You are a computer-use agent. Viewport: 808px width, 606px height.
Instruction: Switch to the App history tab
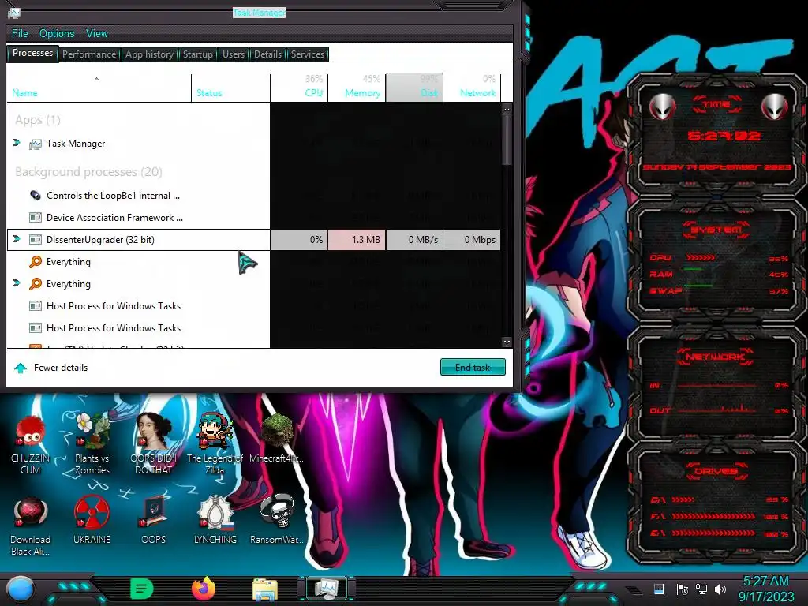149,54
